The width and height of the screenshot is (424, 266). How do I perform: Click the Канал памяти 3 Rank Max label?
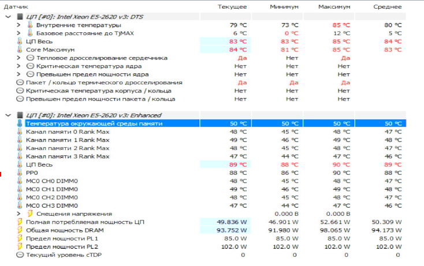(x=68, y=156)
